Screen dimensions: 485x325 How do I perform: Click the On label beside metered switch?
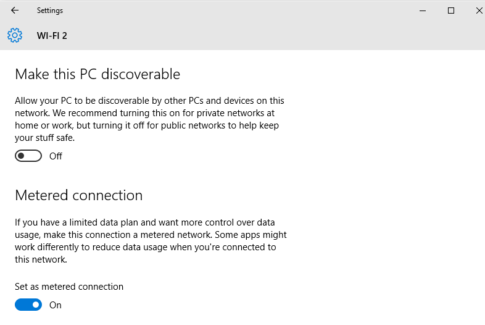point(56,305)
